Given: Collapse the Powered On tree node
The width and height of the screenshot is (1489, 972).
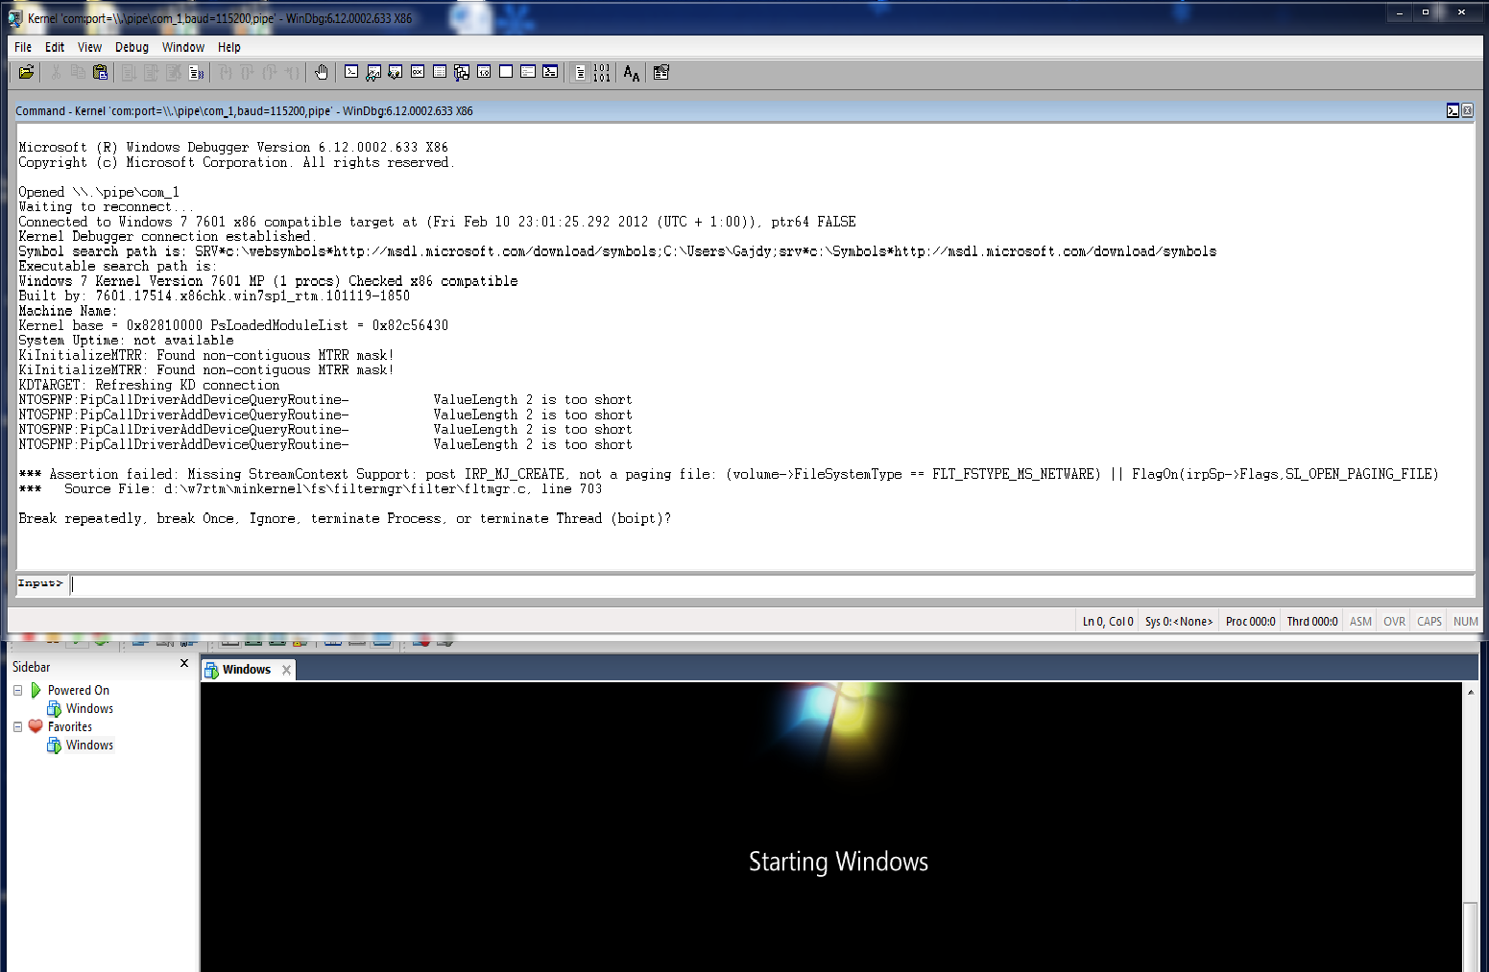Looking at the screenshot, I should click(x=17, y=690).
